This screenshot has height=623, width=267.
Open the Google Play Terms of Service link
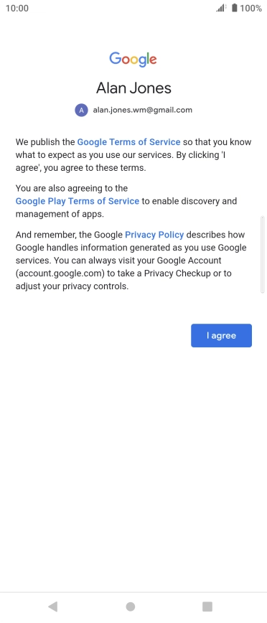click(78, 201)
